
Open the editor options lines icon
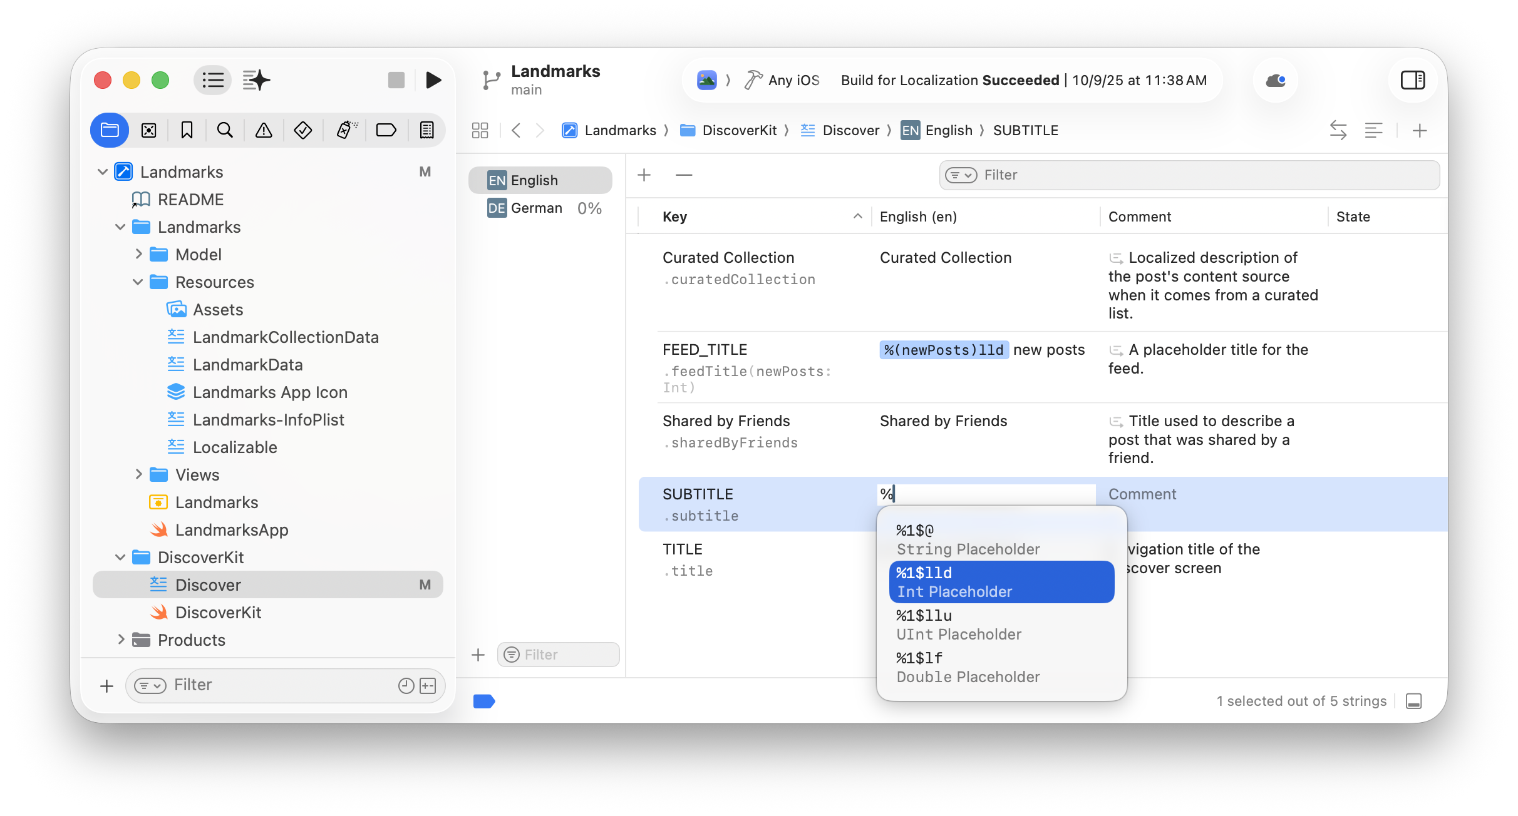point(1373,130)
